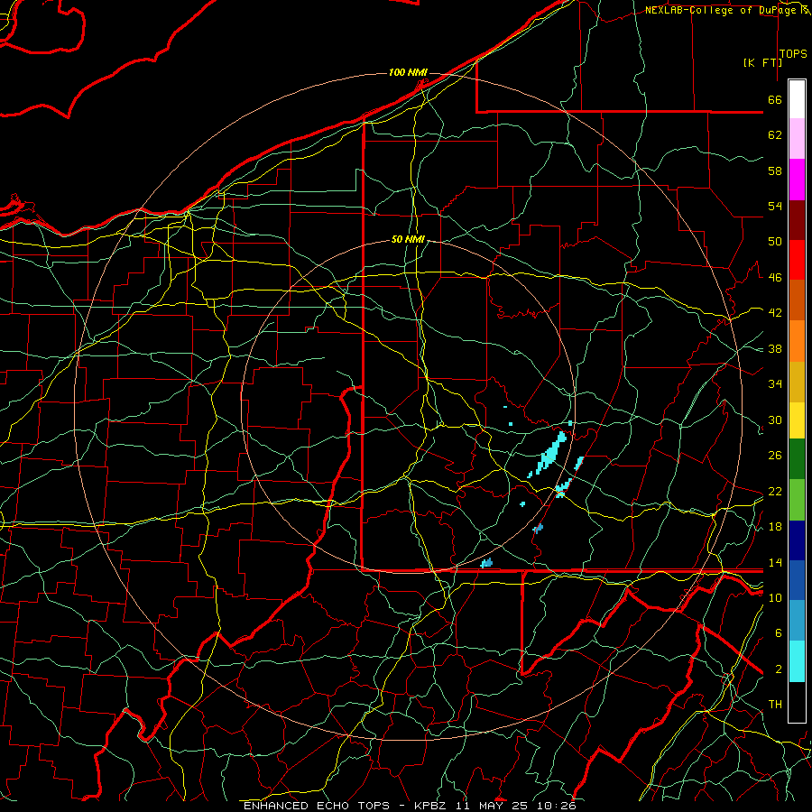The width and height of the screenshot is (812, 812).
Task: Click the "ENHANCED ECHO TOPS" product title
Action: pos(317,806)
